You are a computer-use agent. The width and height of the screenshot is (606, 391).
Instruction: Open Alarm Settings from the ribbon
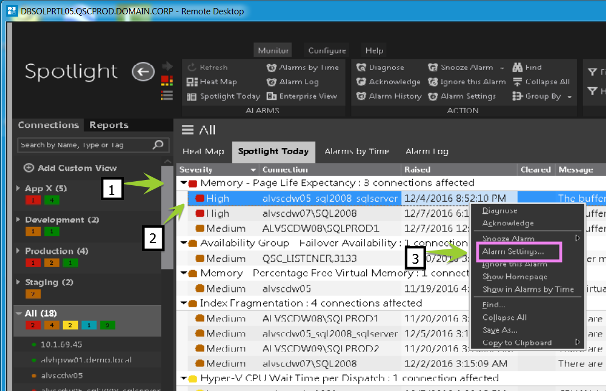click(462, 96)
